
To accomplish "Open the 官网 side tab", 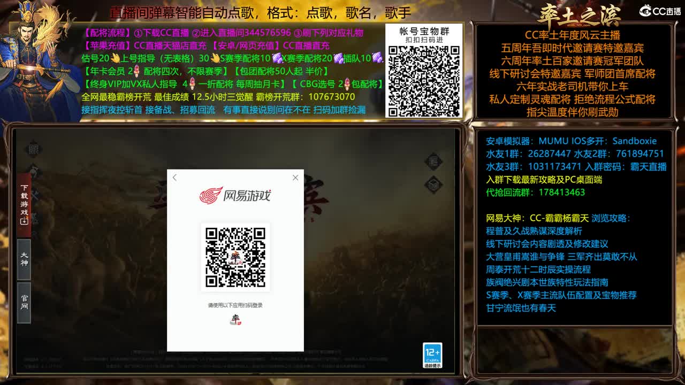I will [24, 303].
